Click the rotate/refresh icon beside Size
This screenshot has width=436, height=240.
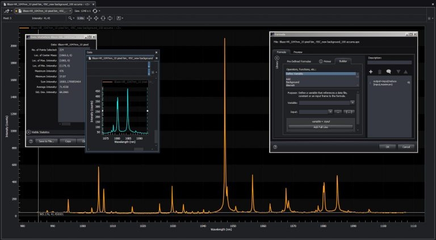95,11
